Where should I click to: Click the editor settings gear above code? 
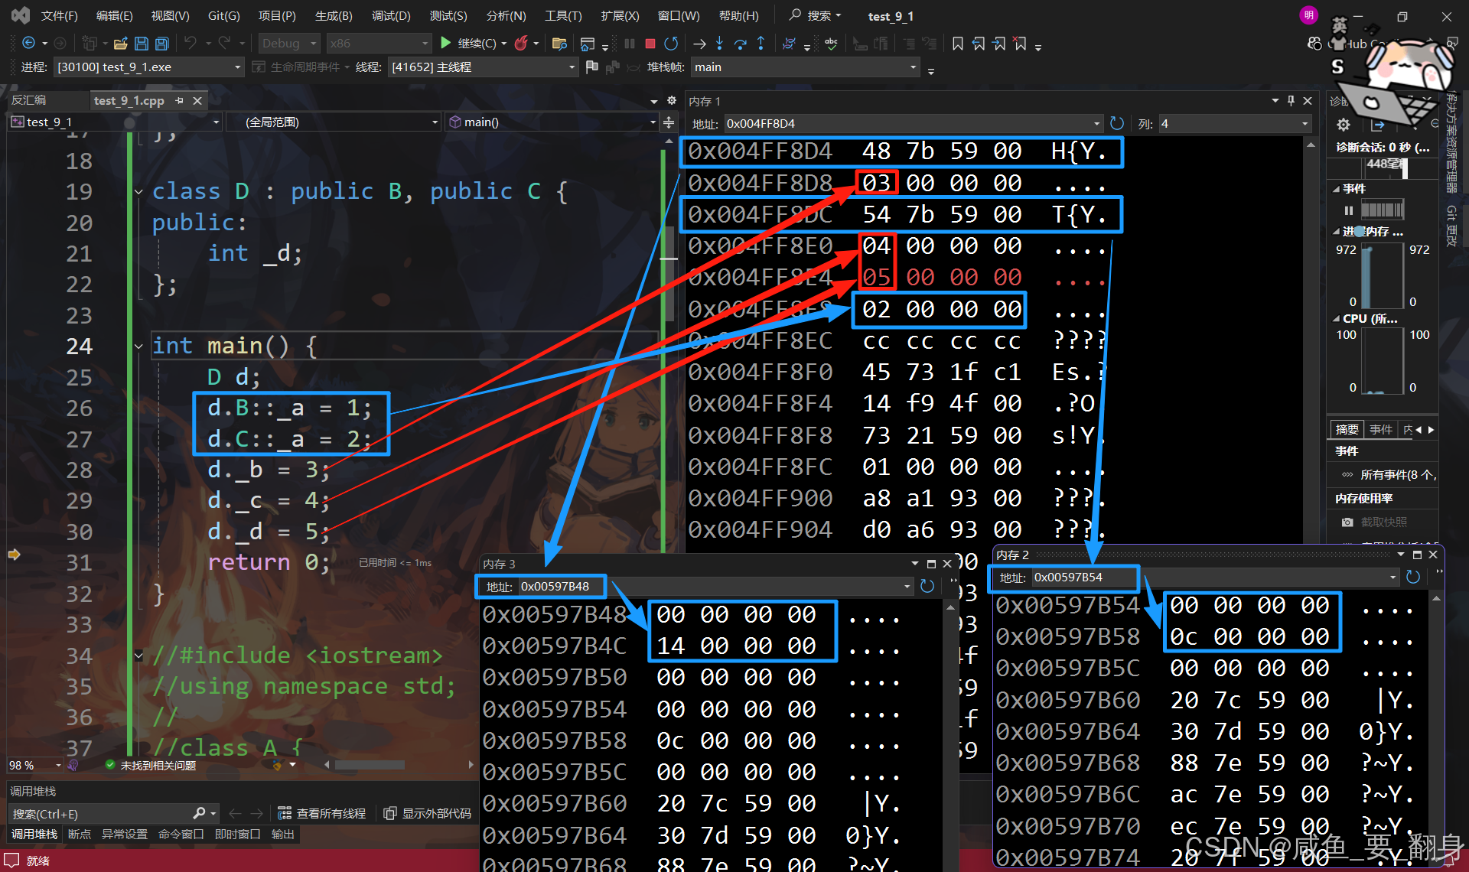tap(671, 101)
